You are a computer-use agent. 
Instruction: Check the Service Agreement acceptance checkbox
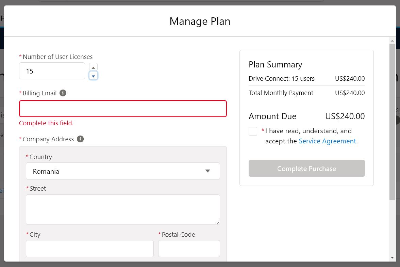[253, 131]
